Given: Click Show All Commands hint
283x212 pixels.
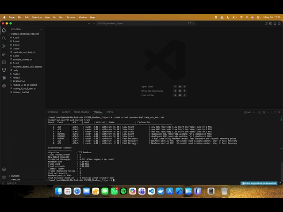Looking at the screenshot, I should (152, 91).
